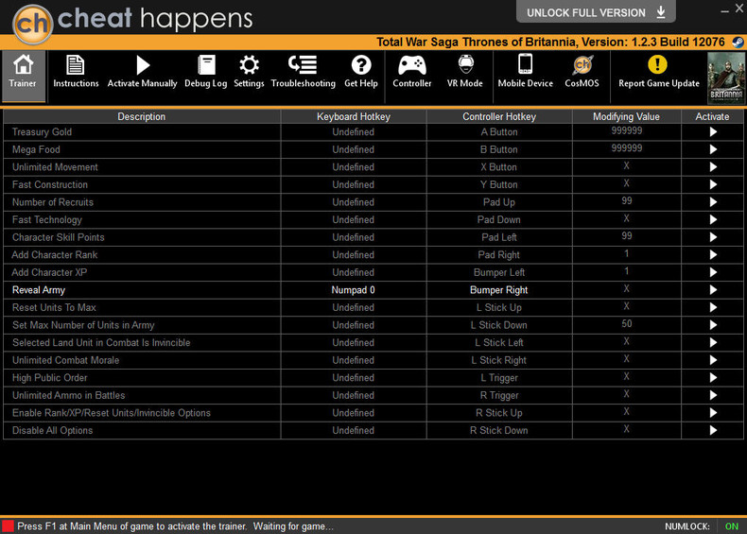
Task: Click L Trigger controller hotkey cell
Action: click(x=499, y=378)
